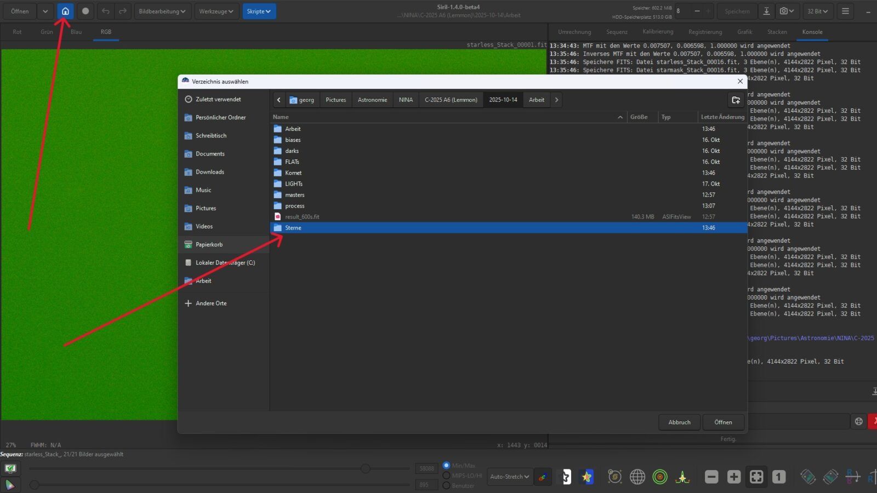
Task: Open the Komet folder in list
Action: 293,173
